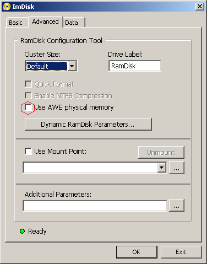
Task: Switch to the Basic tab
Action: click(16, 23)
